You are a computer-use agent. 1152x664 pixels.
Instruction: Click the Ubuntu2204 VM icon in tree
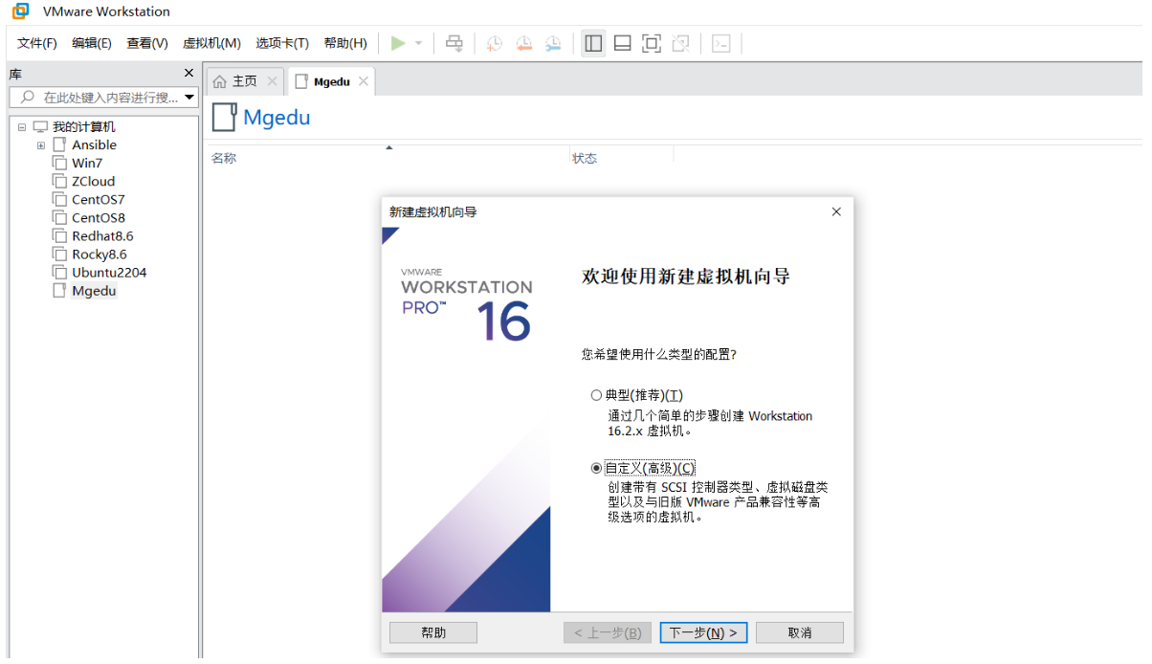(x=59, y=272)
